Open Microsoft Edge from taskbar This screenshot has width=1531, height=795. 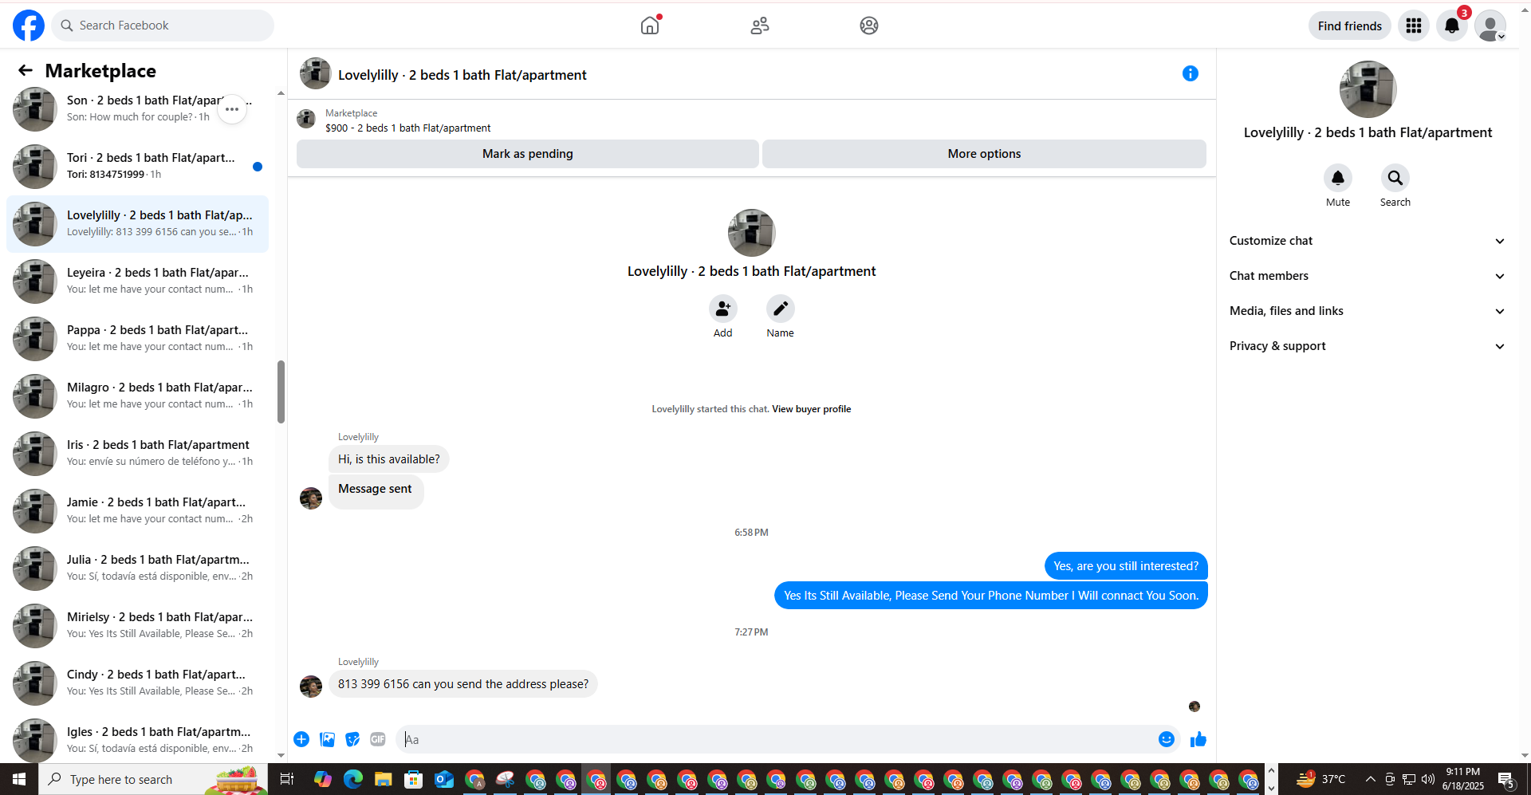(x=353, y=779)
